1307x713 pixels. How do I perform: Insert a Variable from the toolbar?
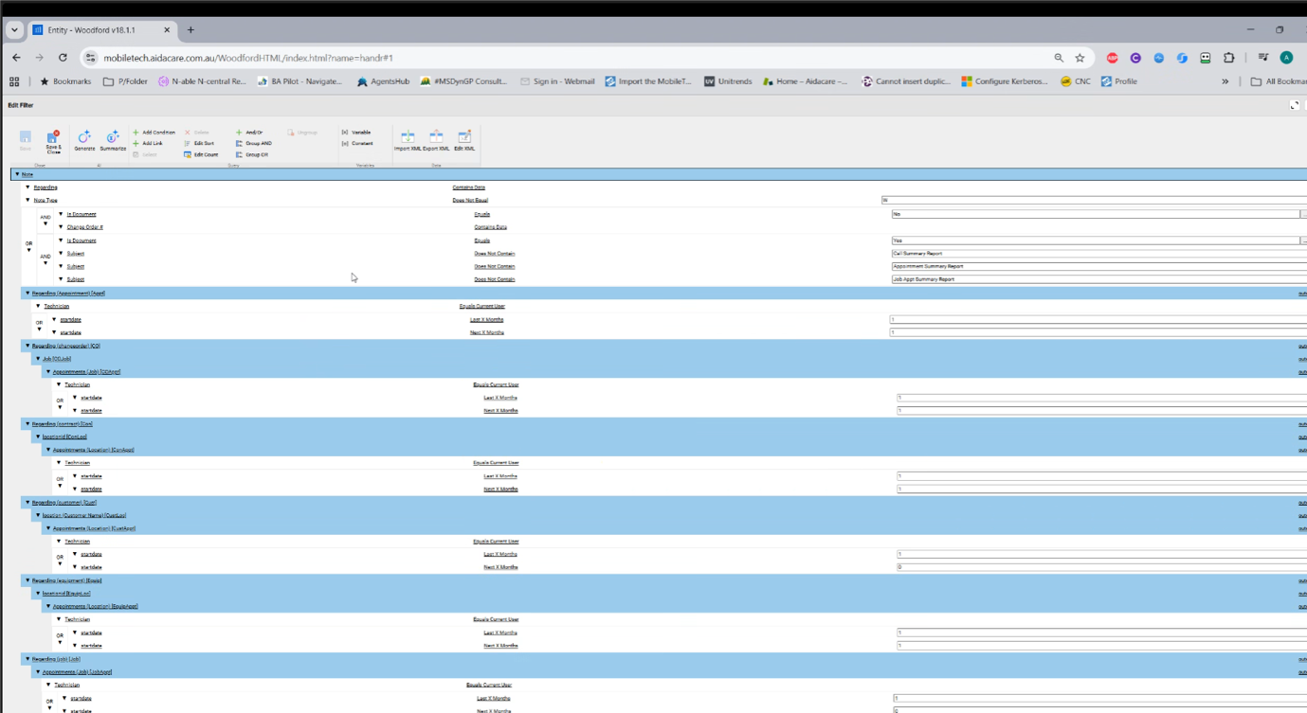point(356,133)
